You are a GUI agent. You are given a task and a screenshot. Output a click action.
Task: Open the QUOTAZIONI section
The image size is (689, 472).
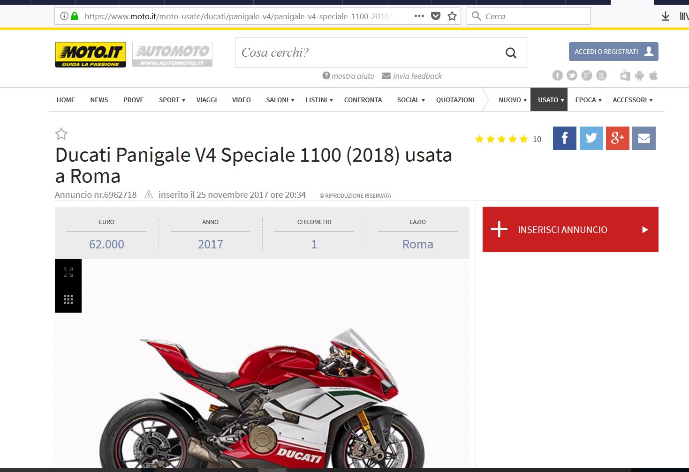(455, 100)
